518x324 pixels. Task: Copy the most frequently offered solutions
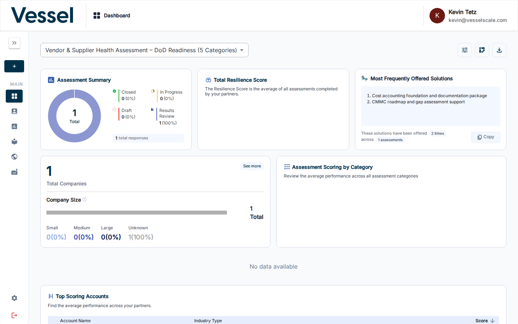[486, 137]
